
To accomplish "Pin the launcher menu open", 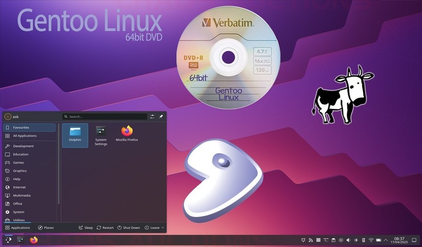I will pos(161,116).
